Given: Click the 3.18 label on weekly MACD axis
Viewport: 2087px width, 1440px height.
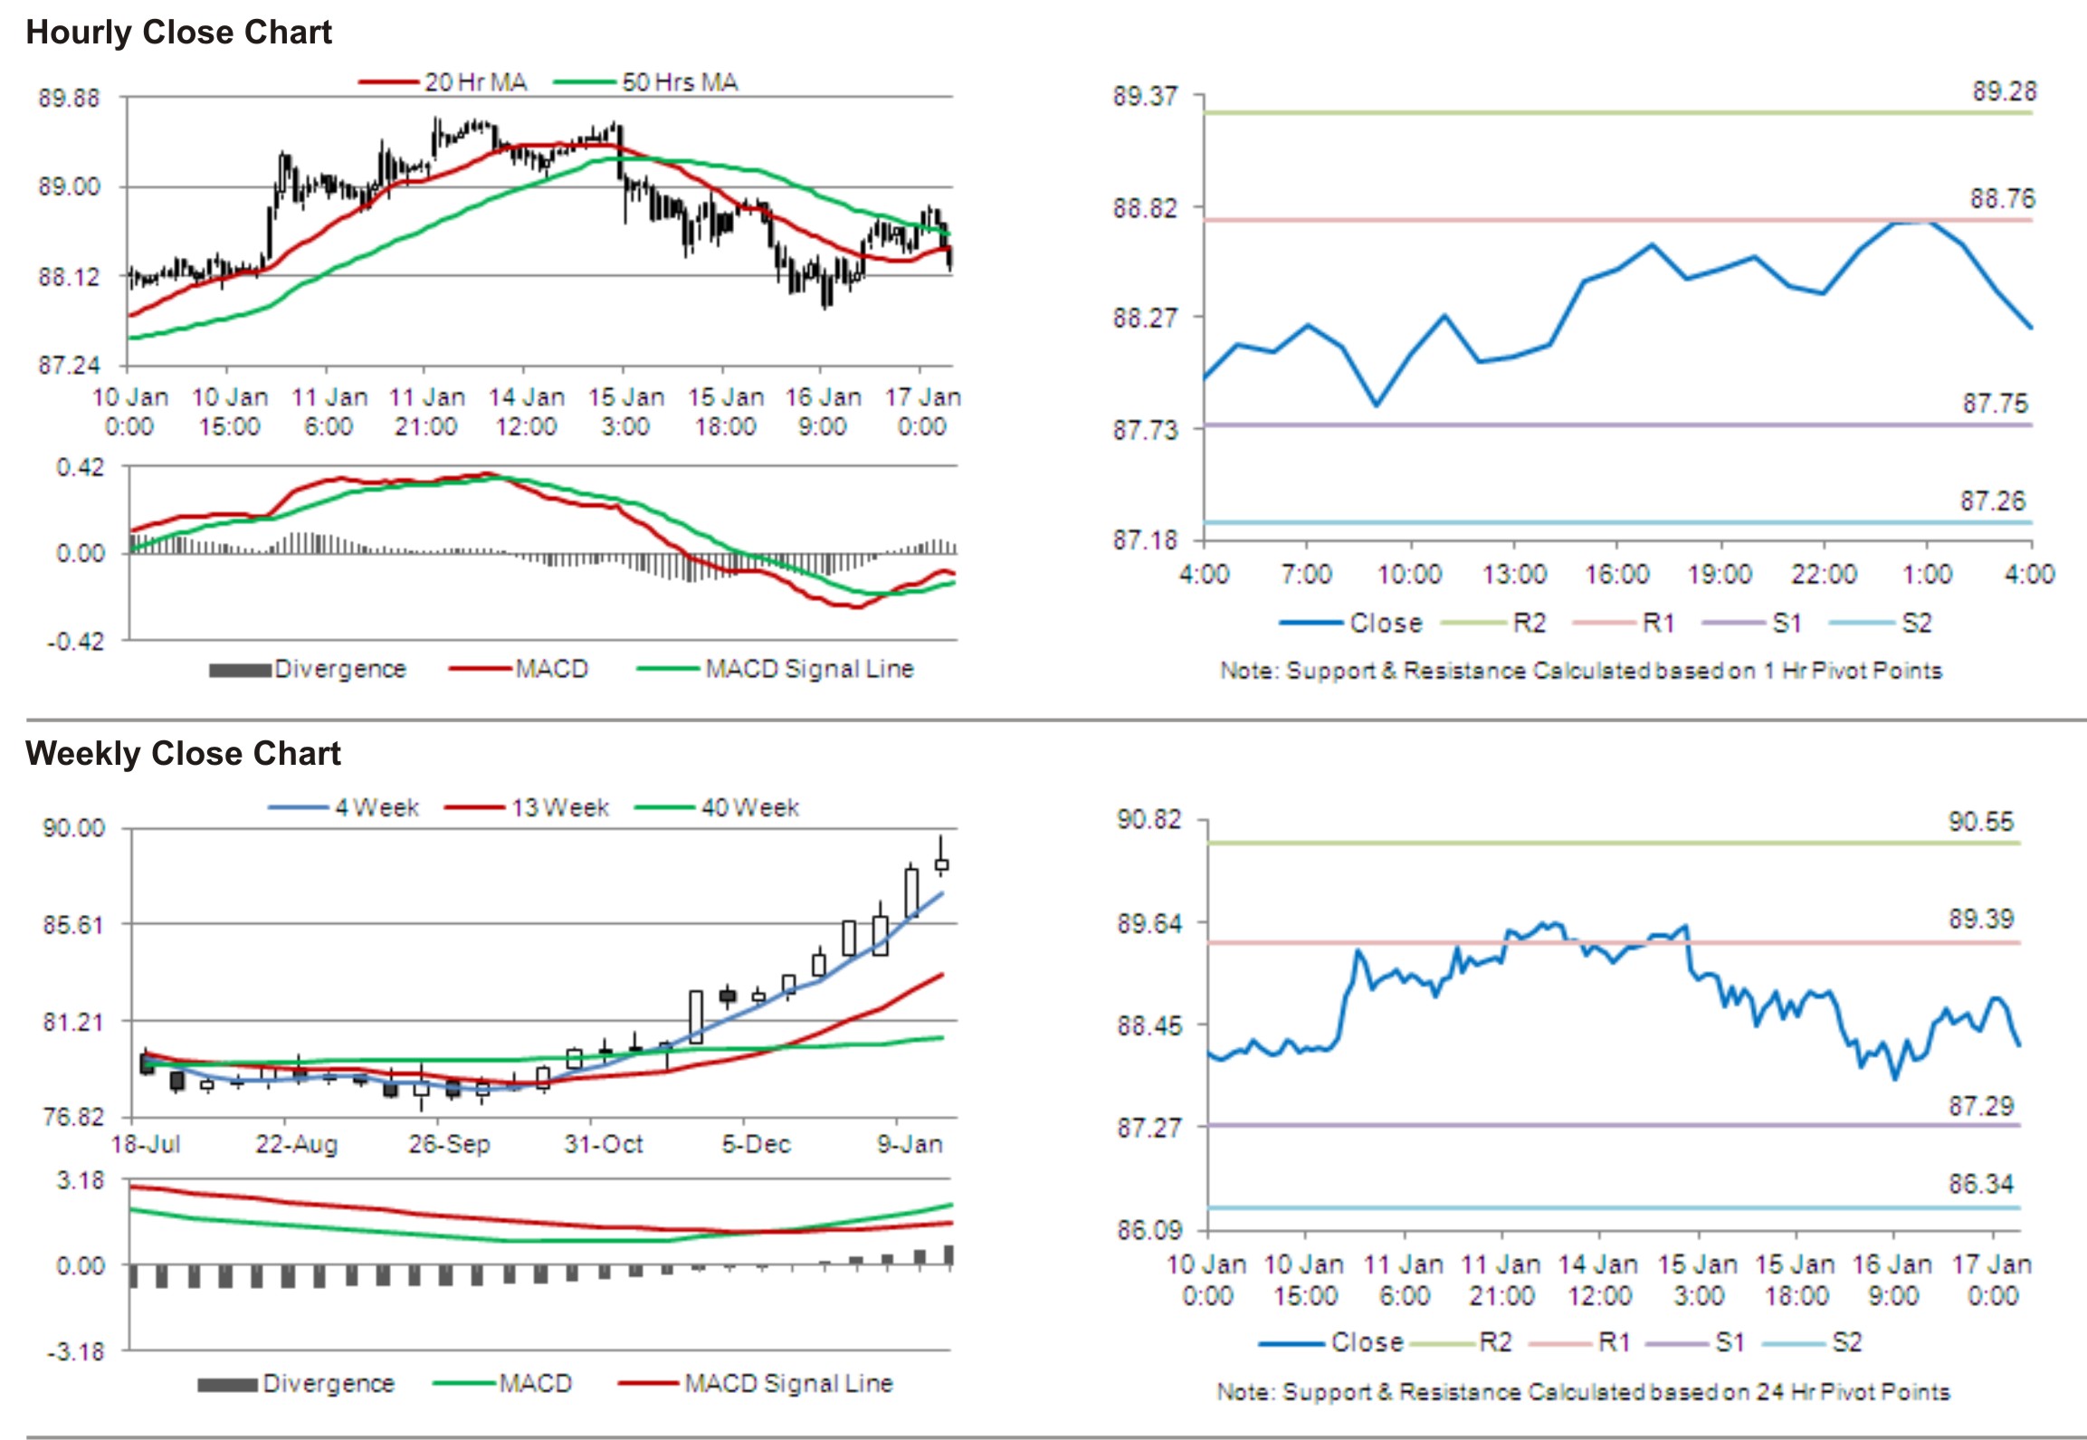Looking at the screenshot, I should [81, 1180].
